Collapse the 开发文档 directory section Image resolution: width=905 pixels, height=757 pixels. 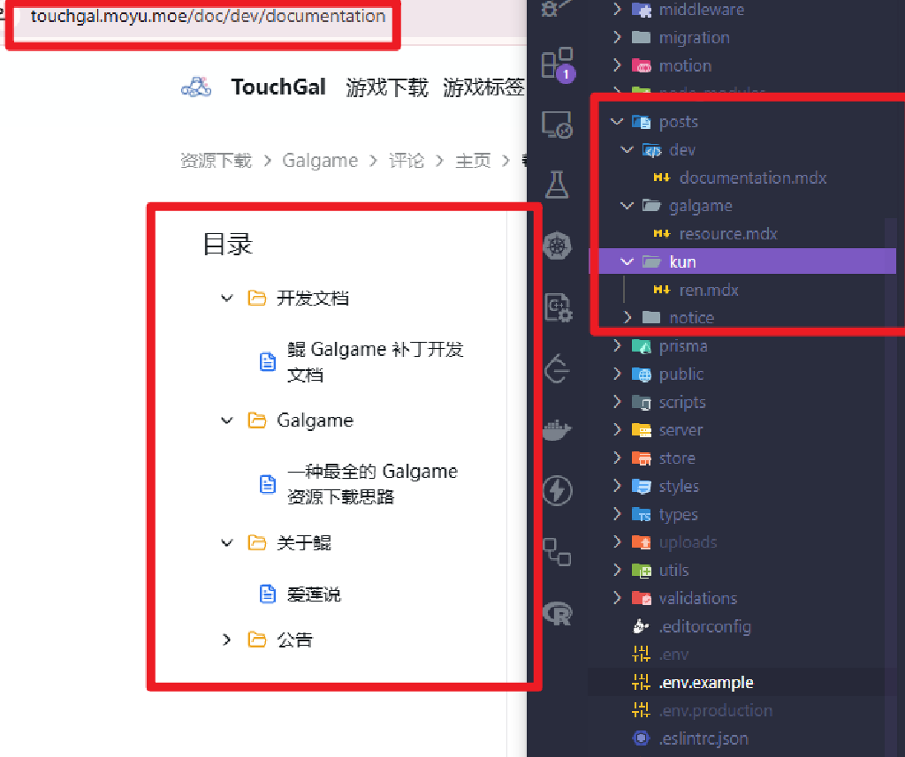[x=227, y=298]
